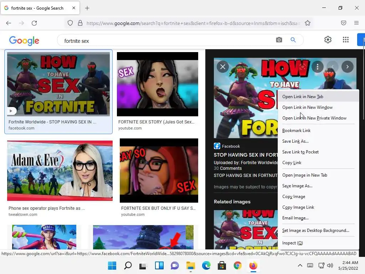The image size is (365, 274).
Task: Choose Set Image as Desktop Background...
Action: click(318, 230)
